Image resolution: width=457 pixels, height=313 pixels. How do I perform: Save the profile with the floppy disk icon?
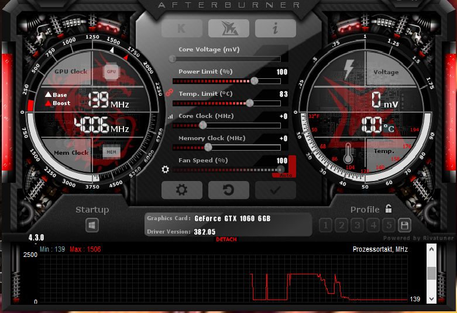pyautogui.click(x=404, y=225)
